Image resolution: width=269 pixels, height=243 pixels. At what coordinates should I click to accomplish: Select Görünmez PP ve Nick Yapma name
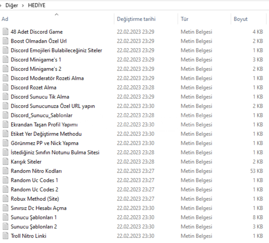45,143
